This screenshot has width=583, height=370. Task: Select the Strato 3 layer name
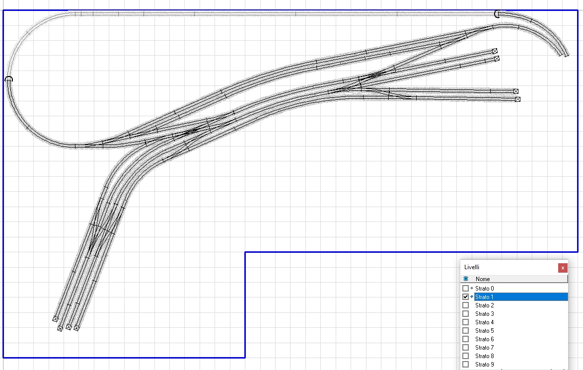pyautogui.click(x=484, y=314)
